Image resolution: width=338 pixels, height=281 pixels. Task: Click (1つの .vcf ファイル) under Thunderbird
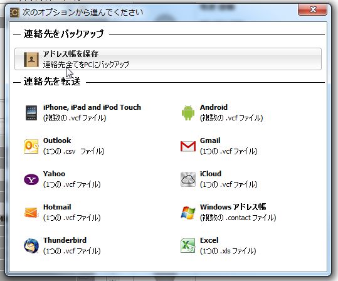(x=71, y=251)
